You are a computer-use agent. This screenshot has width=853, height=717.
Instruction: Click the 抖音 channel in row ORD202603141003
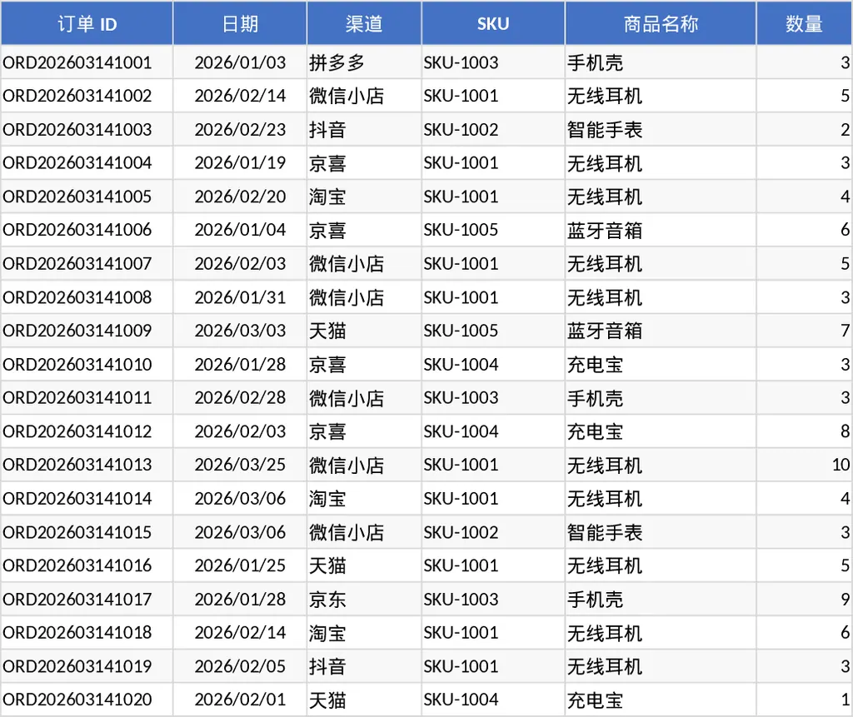coord(363,129)
